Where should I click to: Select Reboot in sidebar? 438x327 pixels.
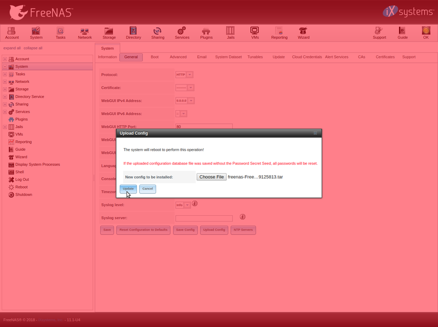(21, 187)
